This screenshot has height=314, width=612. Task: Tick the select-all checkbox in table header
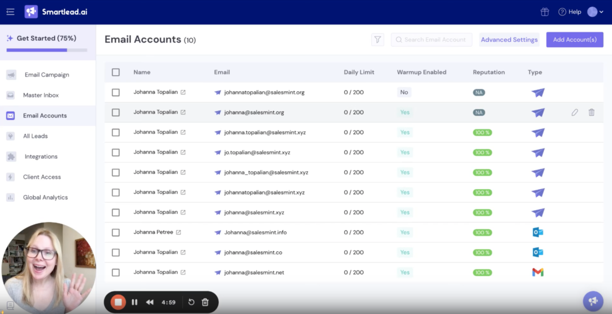[x=115, y=72]
